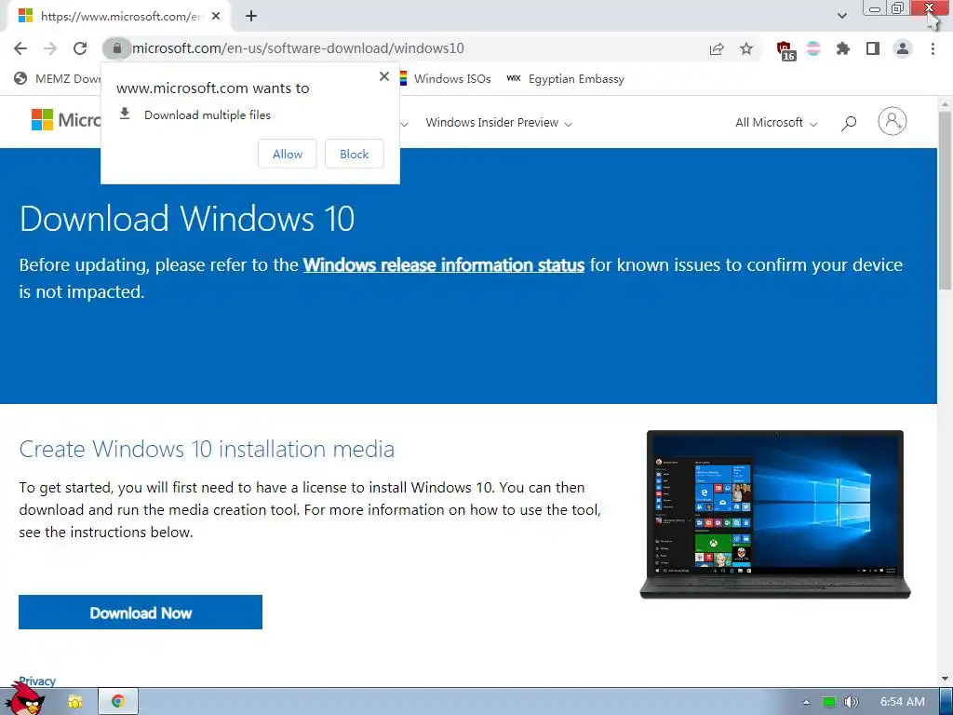Image resolution: width=953 pixels, height=715 pixels.
Task: Open the Chrome profile avatar
Action: click(x=903, y=48)
